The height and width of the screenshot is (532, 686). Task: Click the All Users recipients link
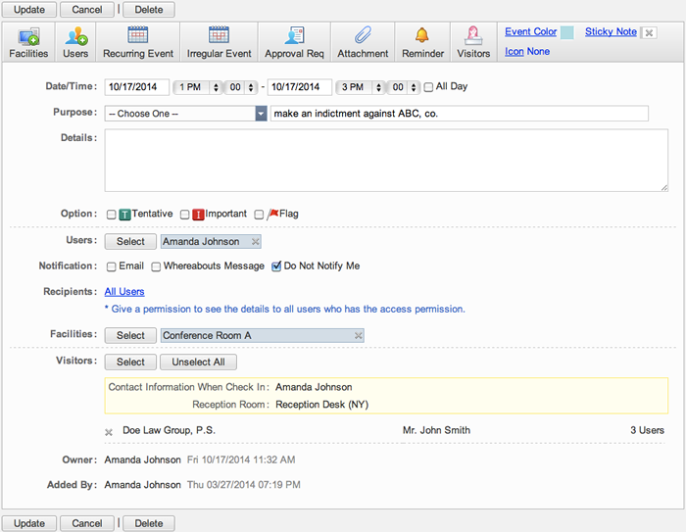coord(124,291)
